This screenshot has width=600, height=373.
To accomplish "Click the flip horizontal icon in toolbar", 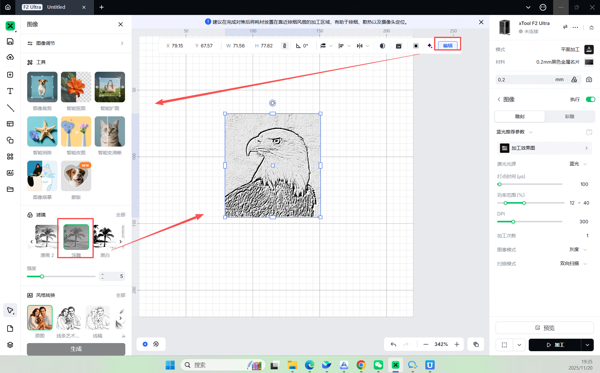I will [360, 46].
